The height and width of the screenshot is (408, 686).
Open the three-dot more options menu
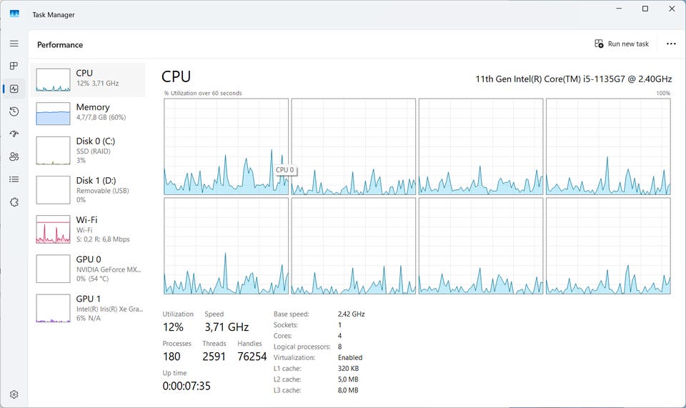coord(671,44)
